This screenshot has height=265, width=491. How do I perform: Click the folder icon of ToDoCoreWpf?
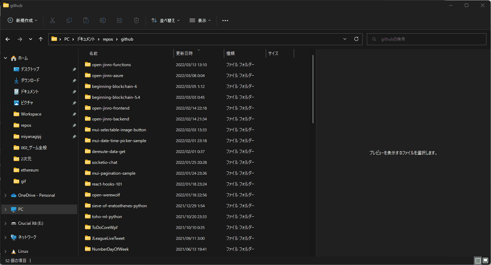coord(88,227)
